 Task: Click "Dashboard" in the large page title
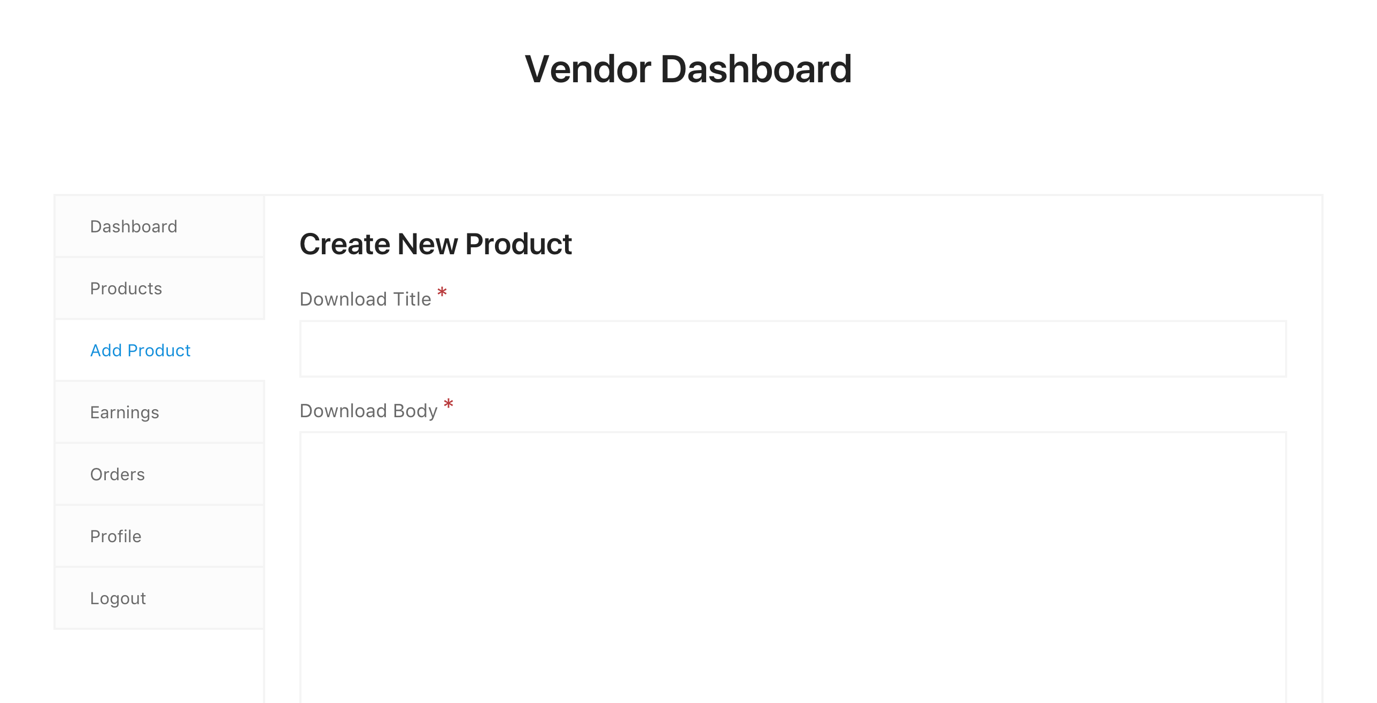[x=756, y=69]
